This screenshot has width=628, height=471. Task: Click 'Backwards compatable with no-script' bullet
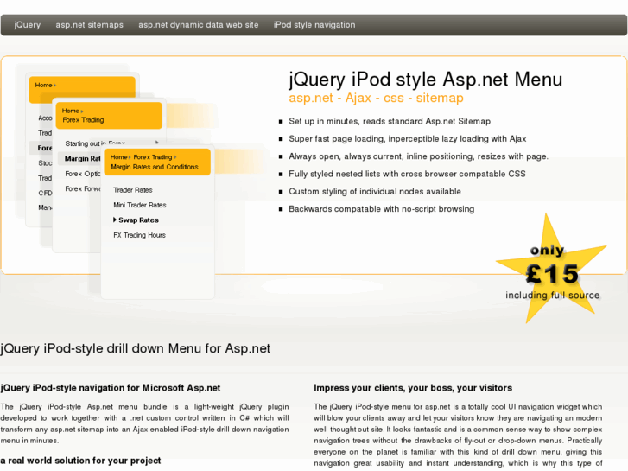[x=382, y=209]
